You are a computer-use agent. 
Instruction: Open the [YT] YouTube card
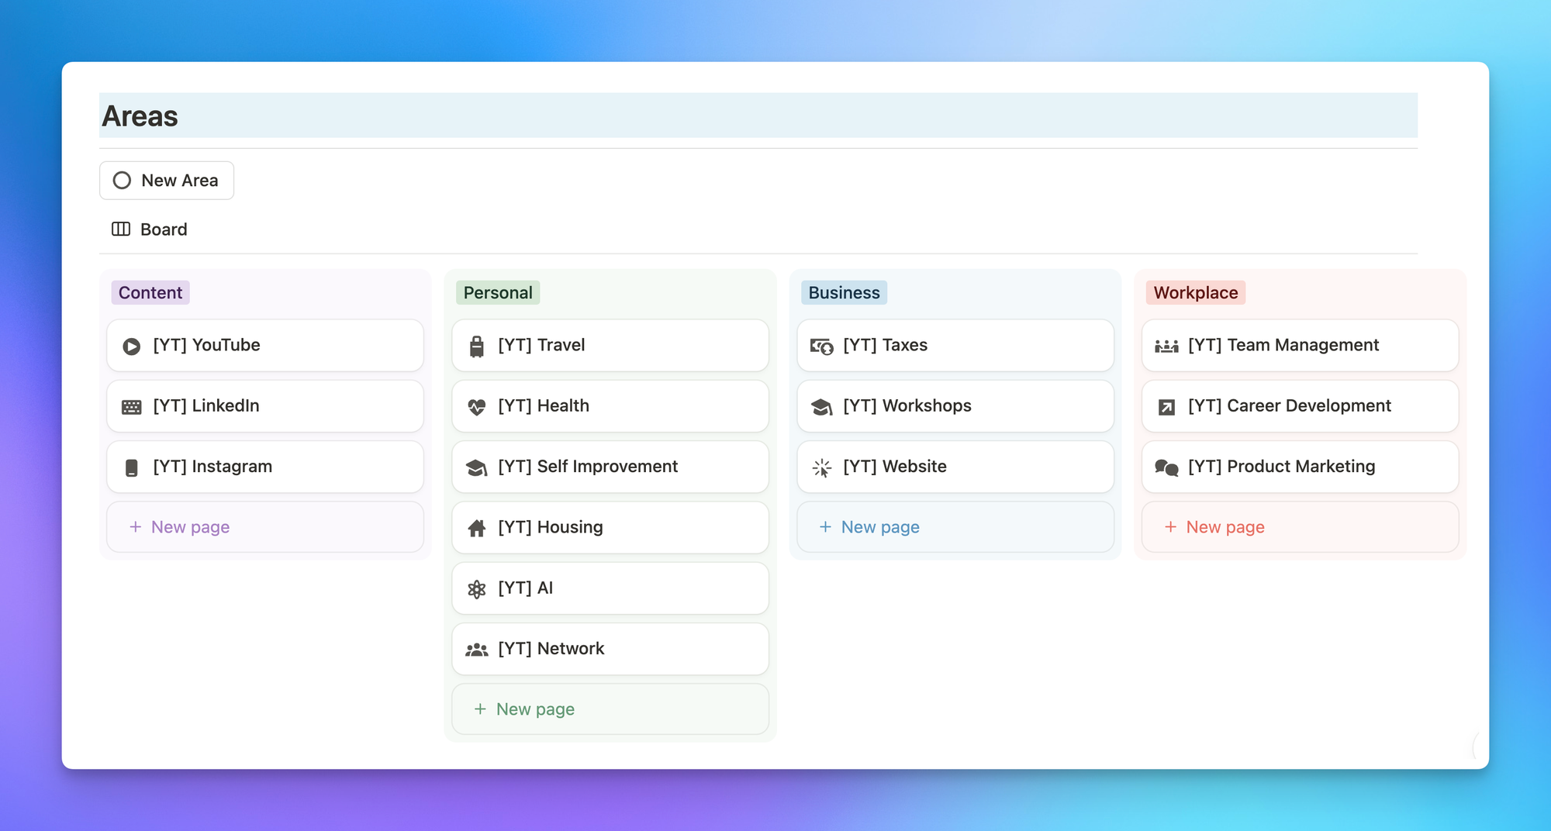(265, 346)
